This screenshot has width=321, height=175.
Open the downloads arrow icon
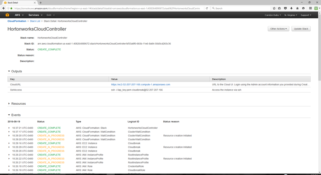(291, 8)
